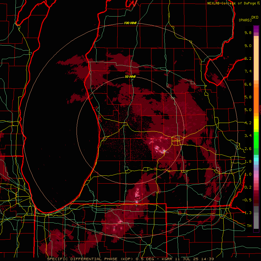Select the -0.5 value on color scale
The height and width of the screenshot is (261, 261).
(x=247, y=200)
